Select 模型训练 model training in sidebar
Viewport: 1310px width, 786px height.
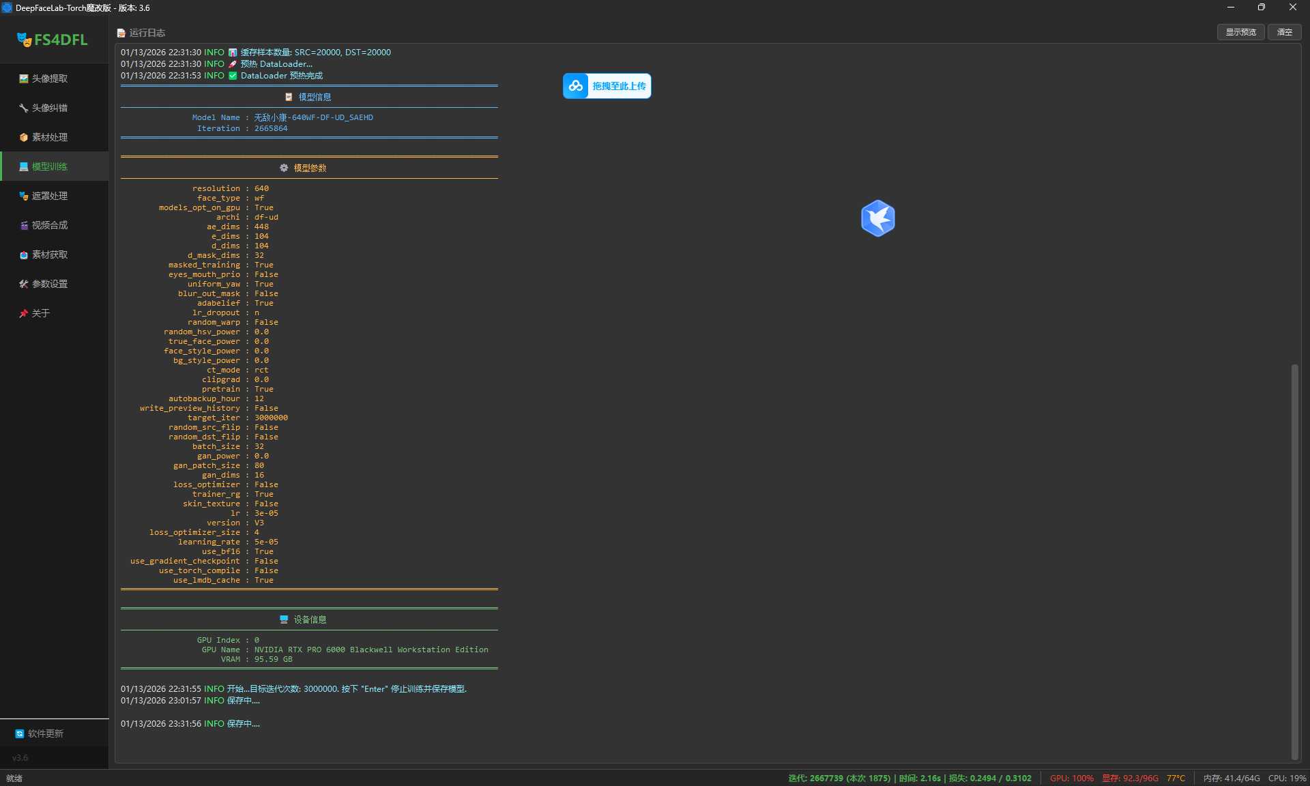[x=49, y=166]
